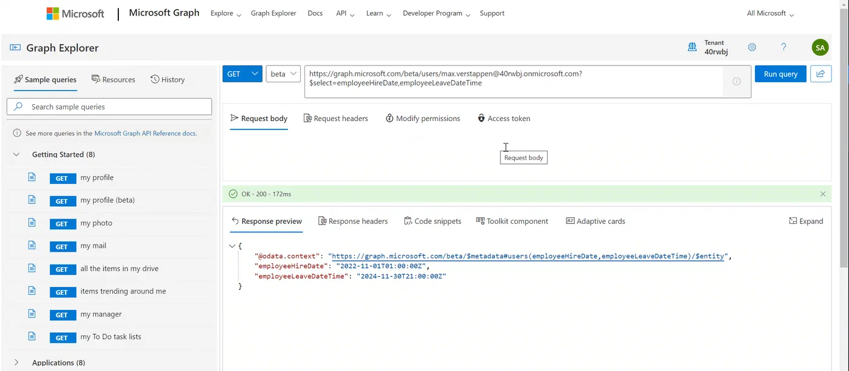The width and height of the screenshot is (849, 371).
Task: Click Microsoft Graph site title
Action: [164, 13]
